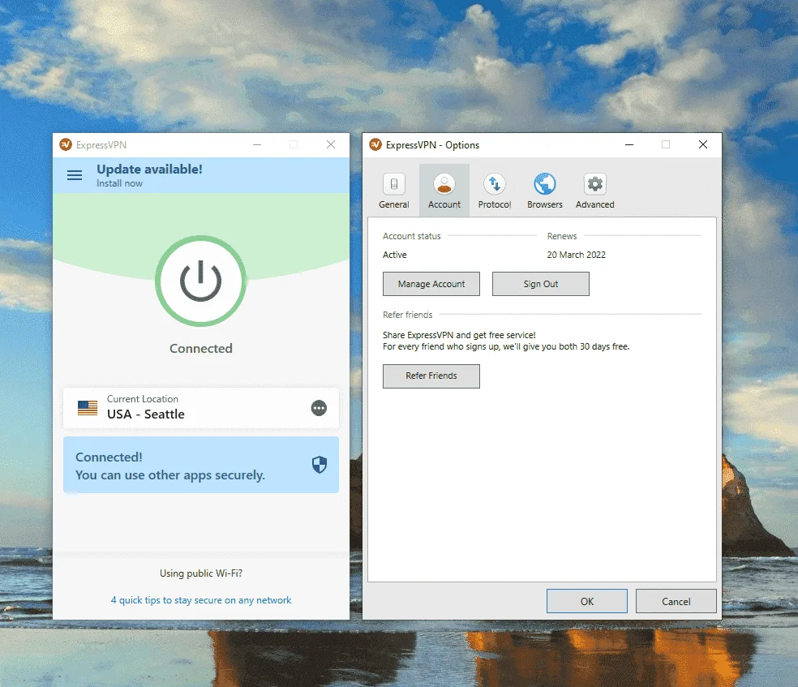The height and width of the screenshot is (687, 798).
Task: Open the hamburger menu in ExpressVPN
Action: (75, 175)
